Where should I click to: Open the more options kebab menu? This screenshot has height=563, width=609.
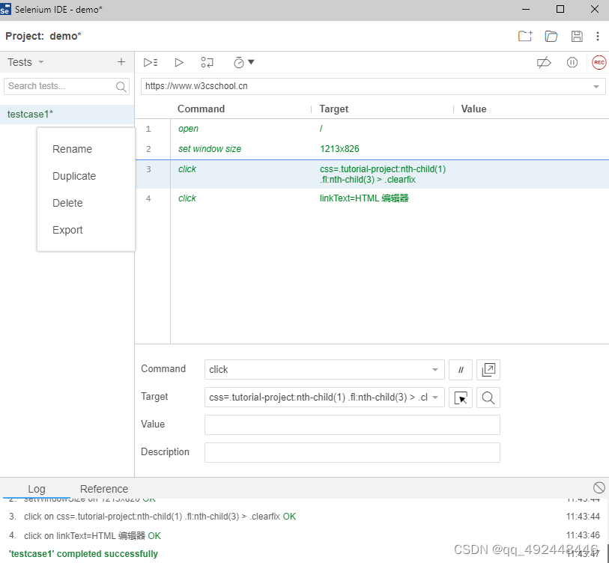pos(598,36)
